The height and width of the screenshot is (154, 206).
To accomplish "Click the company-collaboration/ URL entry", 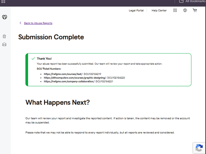I will click(x=69, y=82).
